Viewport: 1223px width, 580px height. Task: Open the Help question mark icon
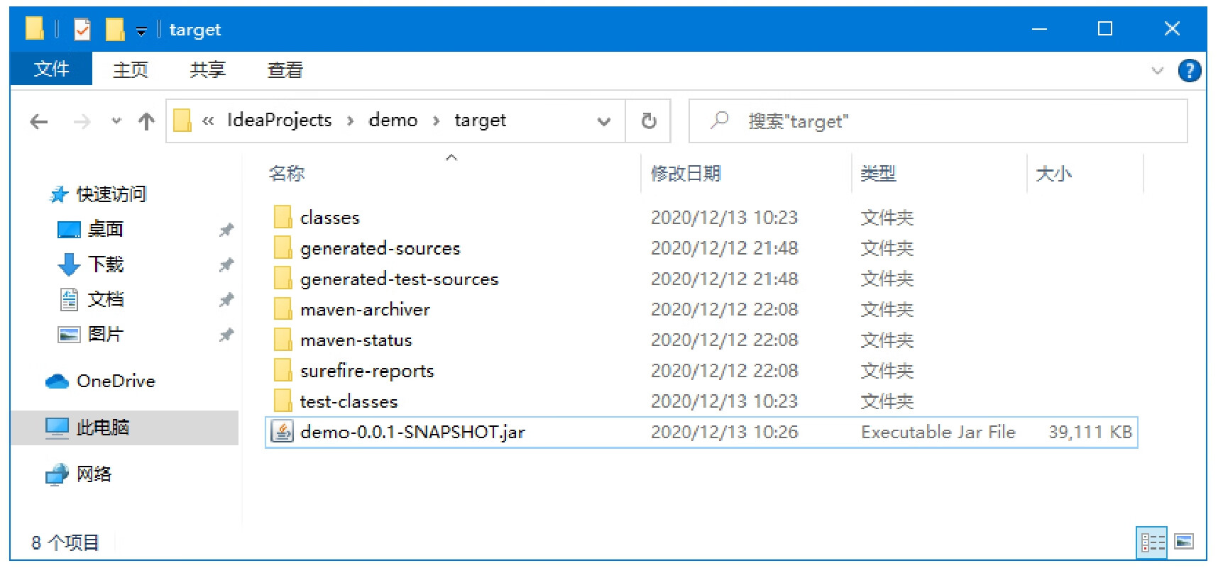click(1189, 70)
